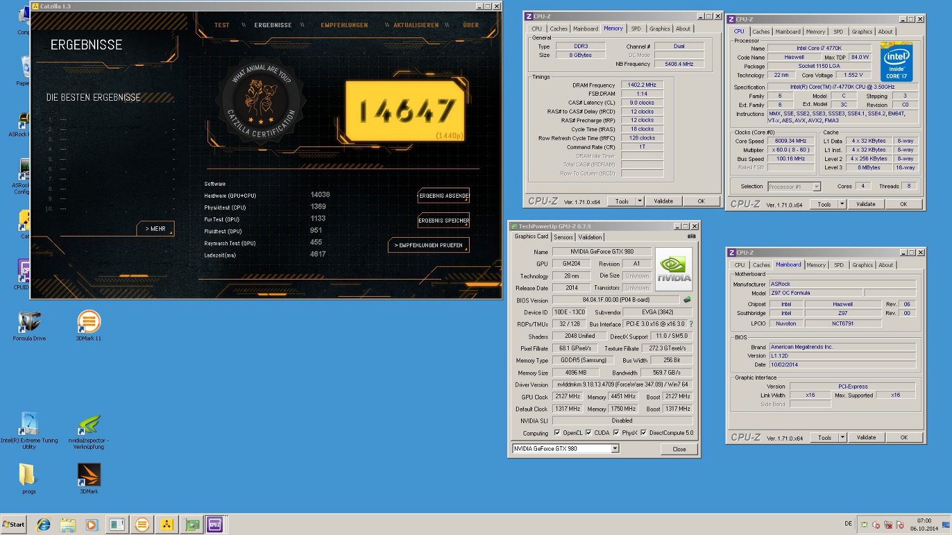Open the nvidiaInspector desktop shortcut
The image size is (952, 535).
89,432
